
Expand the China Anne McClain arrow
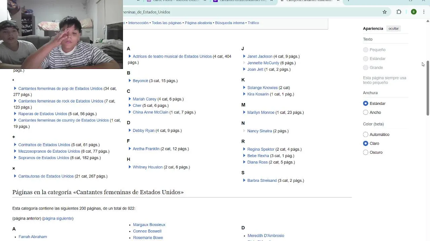[x=130, y=112]
